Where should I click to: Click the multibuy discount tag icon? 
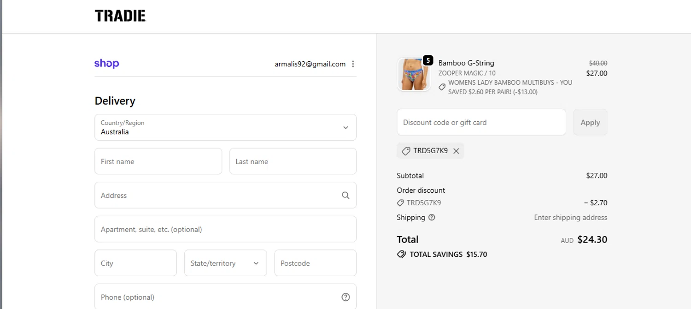point(442,87)
